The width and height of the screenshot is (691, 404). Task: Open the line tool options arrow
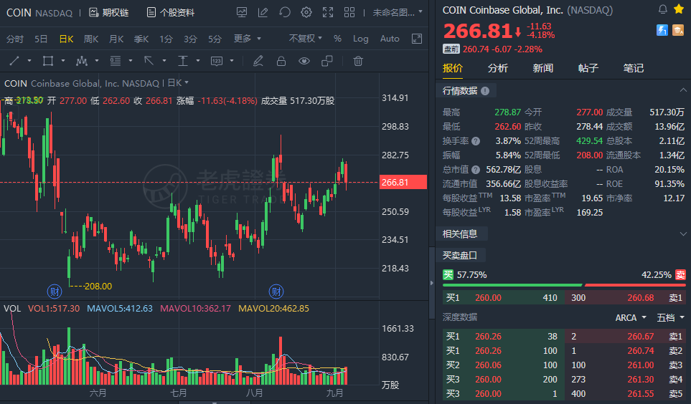[29, 61]
